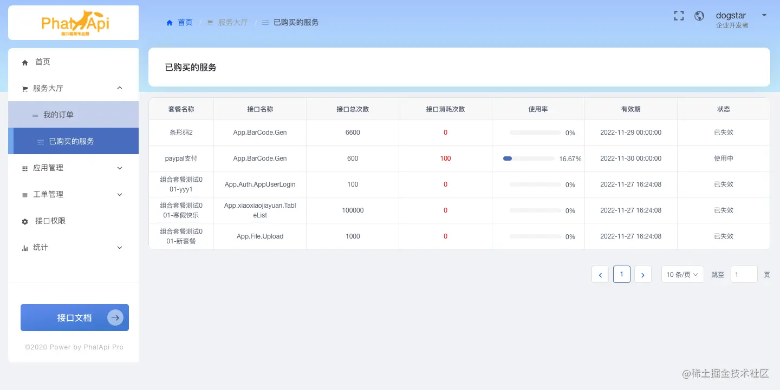
Task: Select 已购买的服务 submenu item
Action: click(x=73, y=141)
